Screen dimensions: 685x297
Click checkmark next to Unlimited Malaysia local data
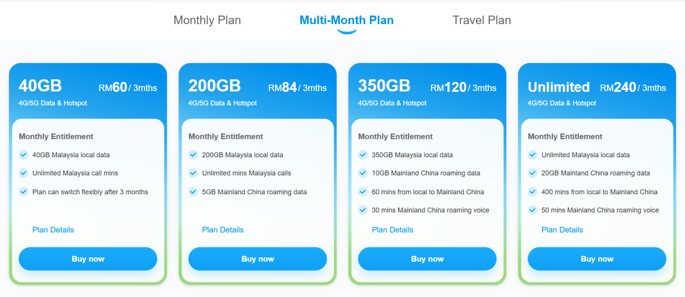(532, 155)
